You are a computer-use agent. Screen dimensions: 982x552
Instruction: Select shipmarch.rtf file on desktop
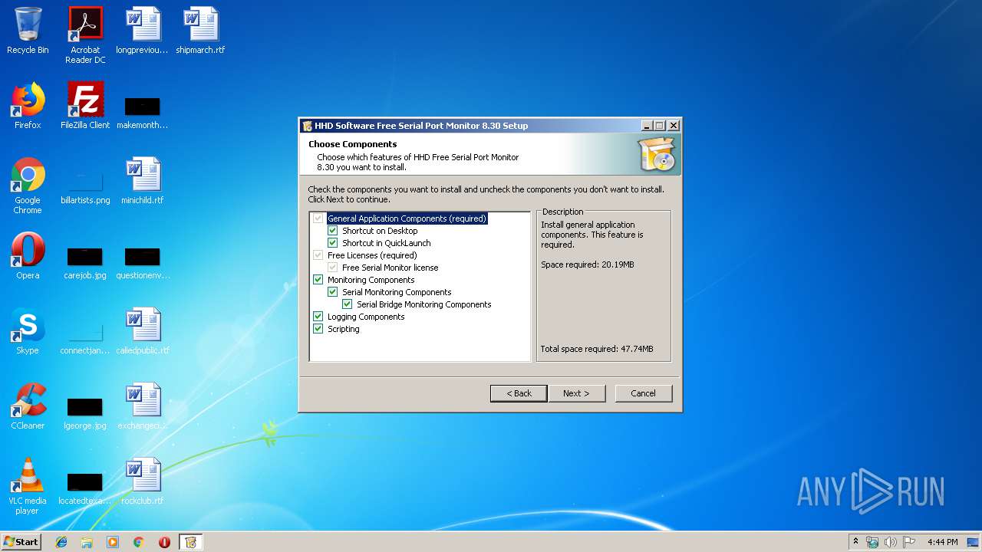[x=200, y=31]
